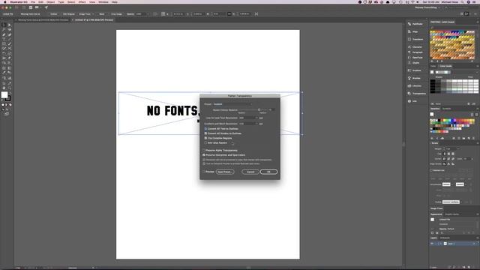This screenshot has width=480, height=270.
Task: Open the Align panel from the dock
Action: [413, 31]
